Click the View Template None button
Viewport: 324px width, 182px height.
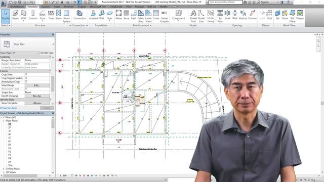tap(37, 103)
